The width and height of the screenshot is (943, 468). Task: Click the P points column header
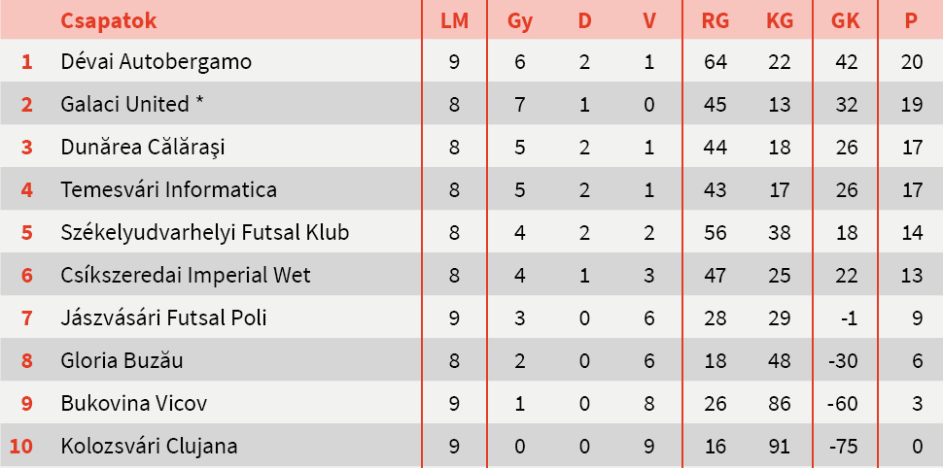tap(911, 20)
